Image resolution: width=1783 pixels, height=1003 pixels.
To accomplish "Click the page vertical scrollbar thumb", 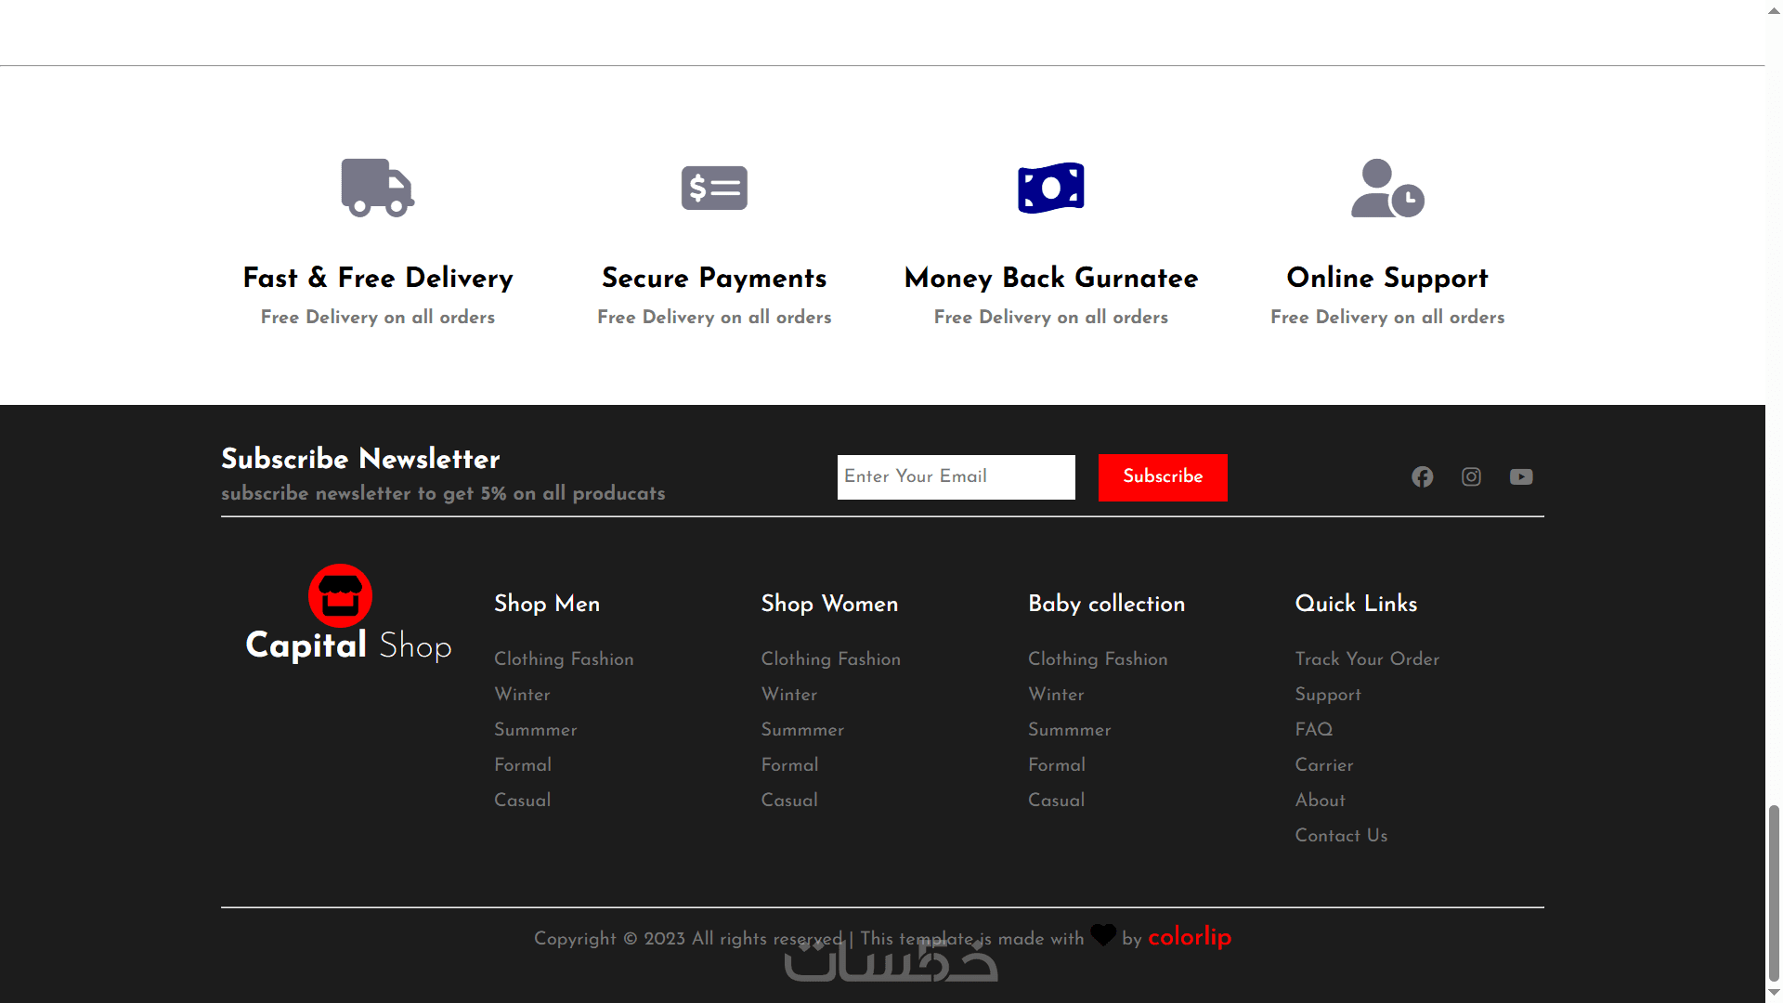I will (x=1774, y=892).
